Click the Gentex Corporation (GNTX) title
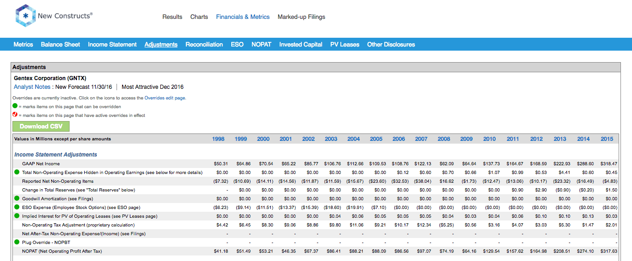Screen dimensions: 632x261 (x=50, y=78)
